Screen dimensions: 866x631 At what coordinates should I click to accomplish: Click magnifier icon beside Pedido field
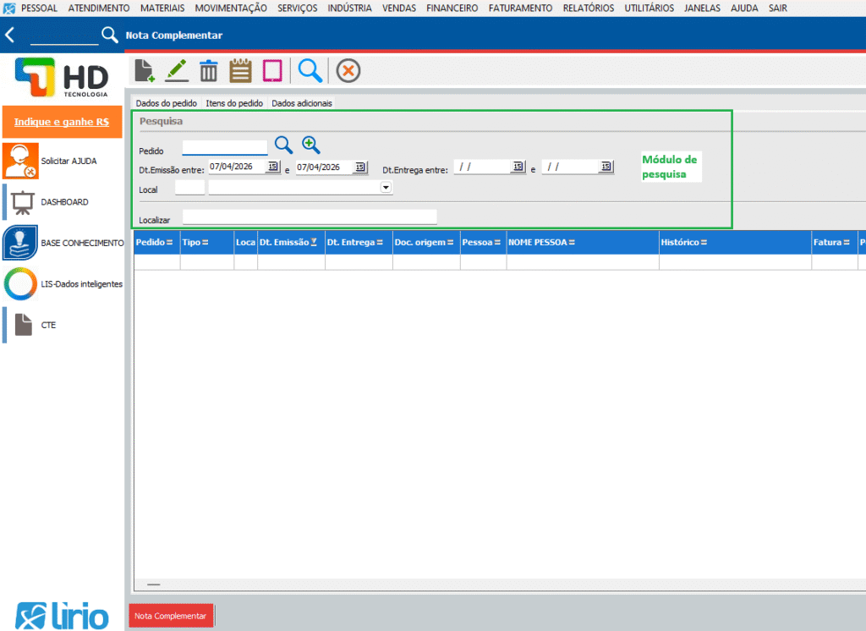(x=283, y=145)
